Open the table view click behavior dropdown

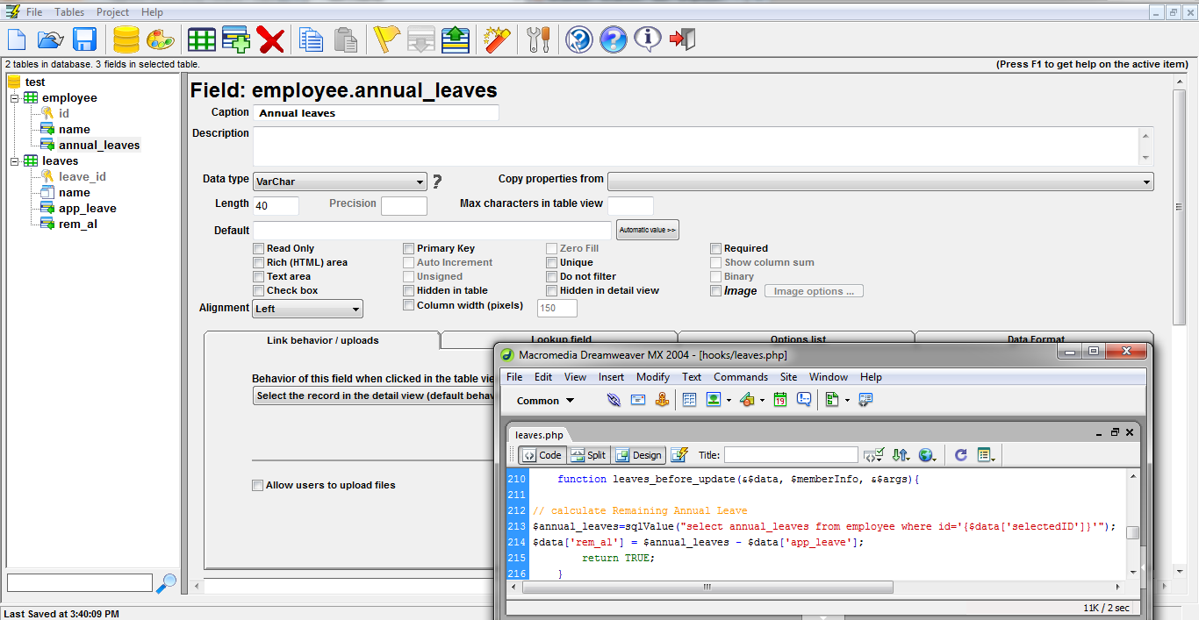tap(374, 396)
